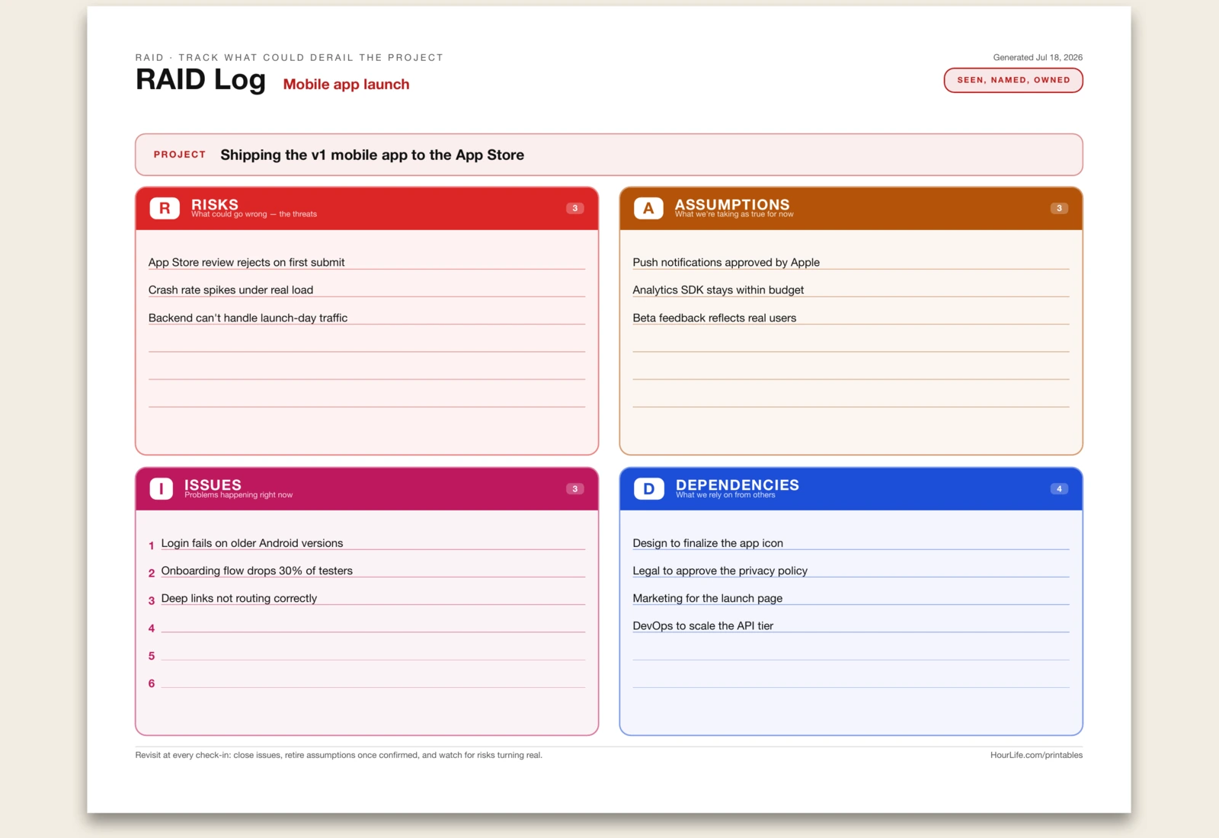The height and width of the screenshot is (838, 1219).
Task: Click 'DevOps to scale the API tier'
Action: click(702, 625)
